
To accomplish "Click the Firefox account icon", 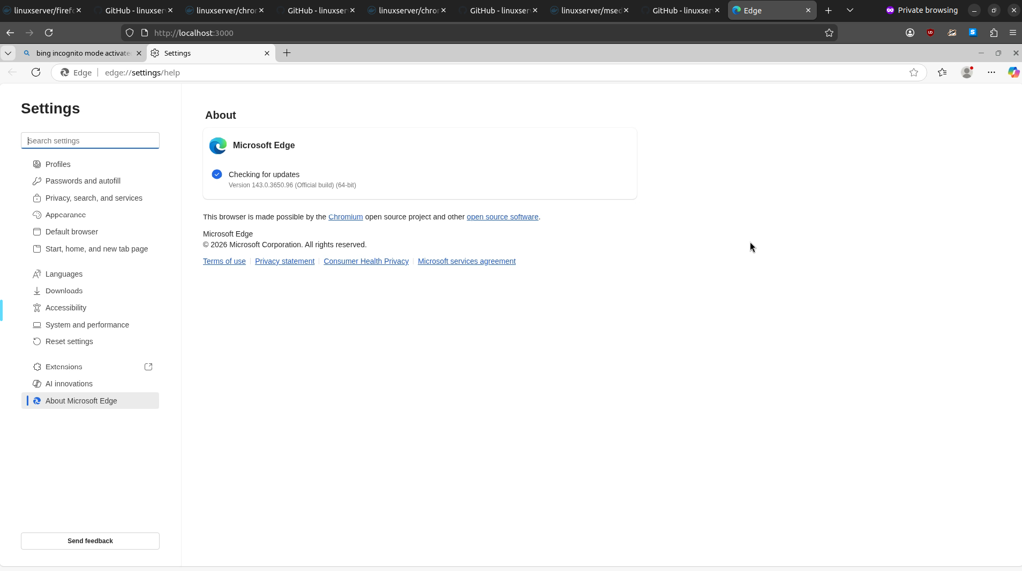I will [911, 33].
